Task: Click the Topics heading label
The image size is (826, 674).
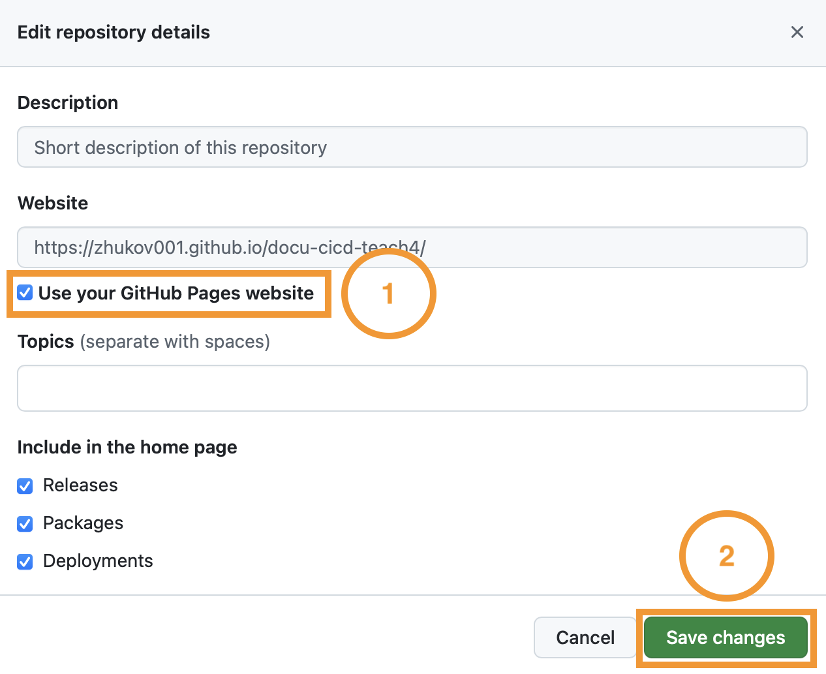Action: (x=46, y=341)
